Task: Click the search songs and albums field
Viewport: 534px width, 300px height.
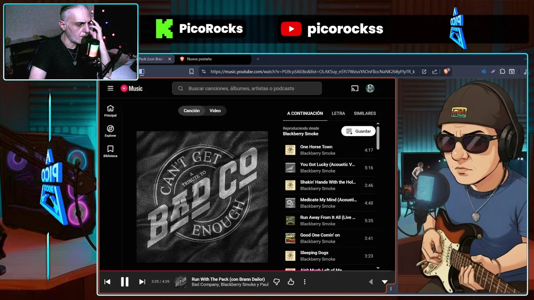Action: pyautogui.click(x=247, y=88)
